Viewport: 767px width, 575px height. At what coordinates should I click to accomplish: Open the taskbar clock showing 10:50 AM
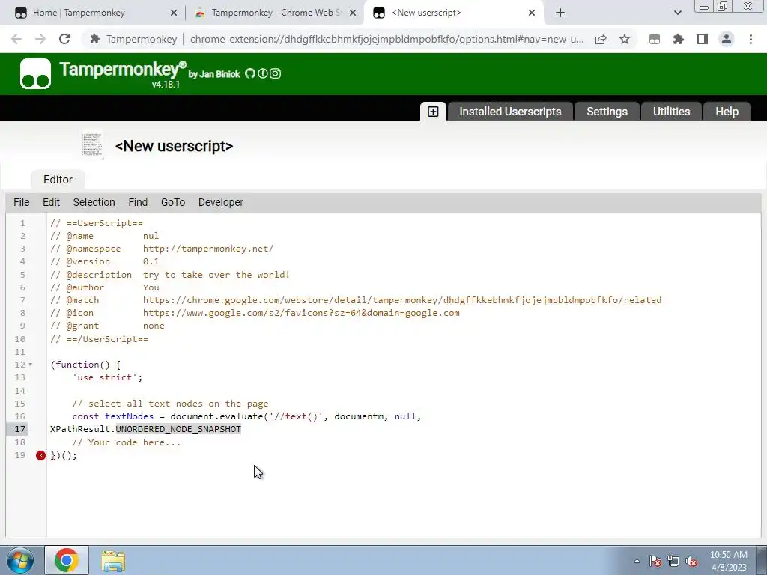click(728, 561)
